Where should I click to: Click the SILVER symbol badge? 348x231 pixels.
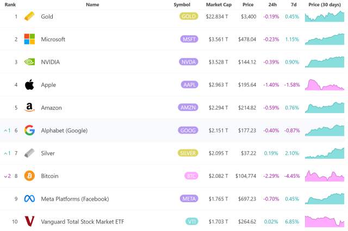pyautogui.click(x=188, y=153)
